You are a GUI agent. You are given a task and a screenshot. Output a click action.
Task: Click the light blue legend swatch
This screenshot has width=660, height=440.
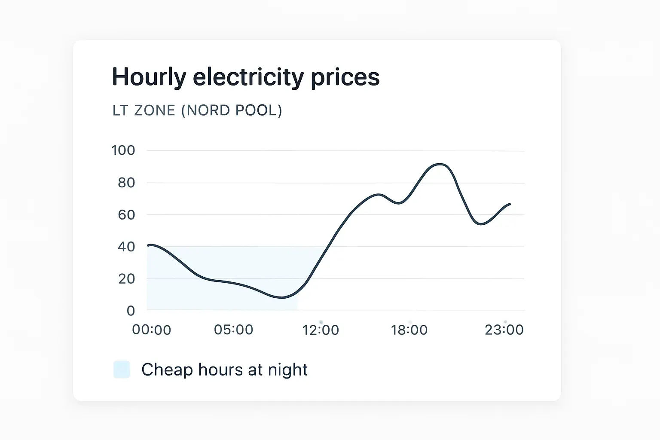122,370
